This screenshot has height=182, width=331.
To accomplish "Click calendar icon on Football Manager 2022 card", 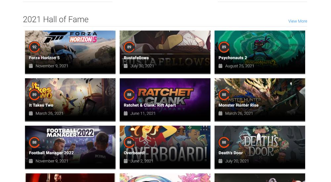I will click(x=31, y=161).
